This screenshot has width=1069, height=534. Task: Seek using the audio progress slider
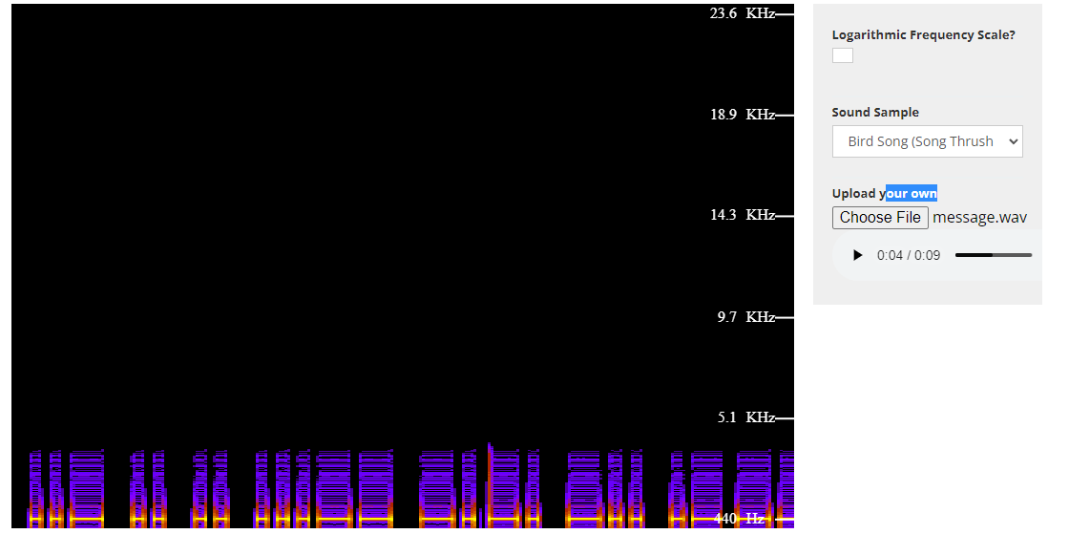(x=994, y=255)
